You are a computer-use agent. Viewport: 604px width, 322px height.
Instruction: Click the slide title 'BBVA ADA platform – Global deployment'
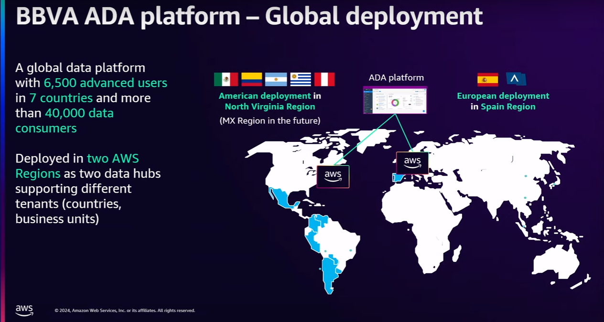pyautogui.click(x=249, y=16)
